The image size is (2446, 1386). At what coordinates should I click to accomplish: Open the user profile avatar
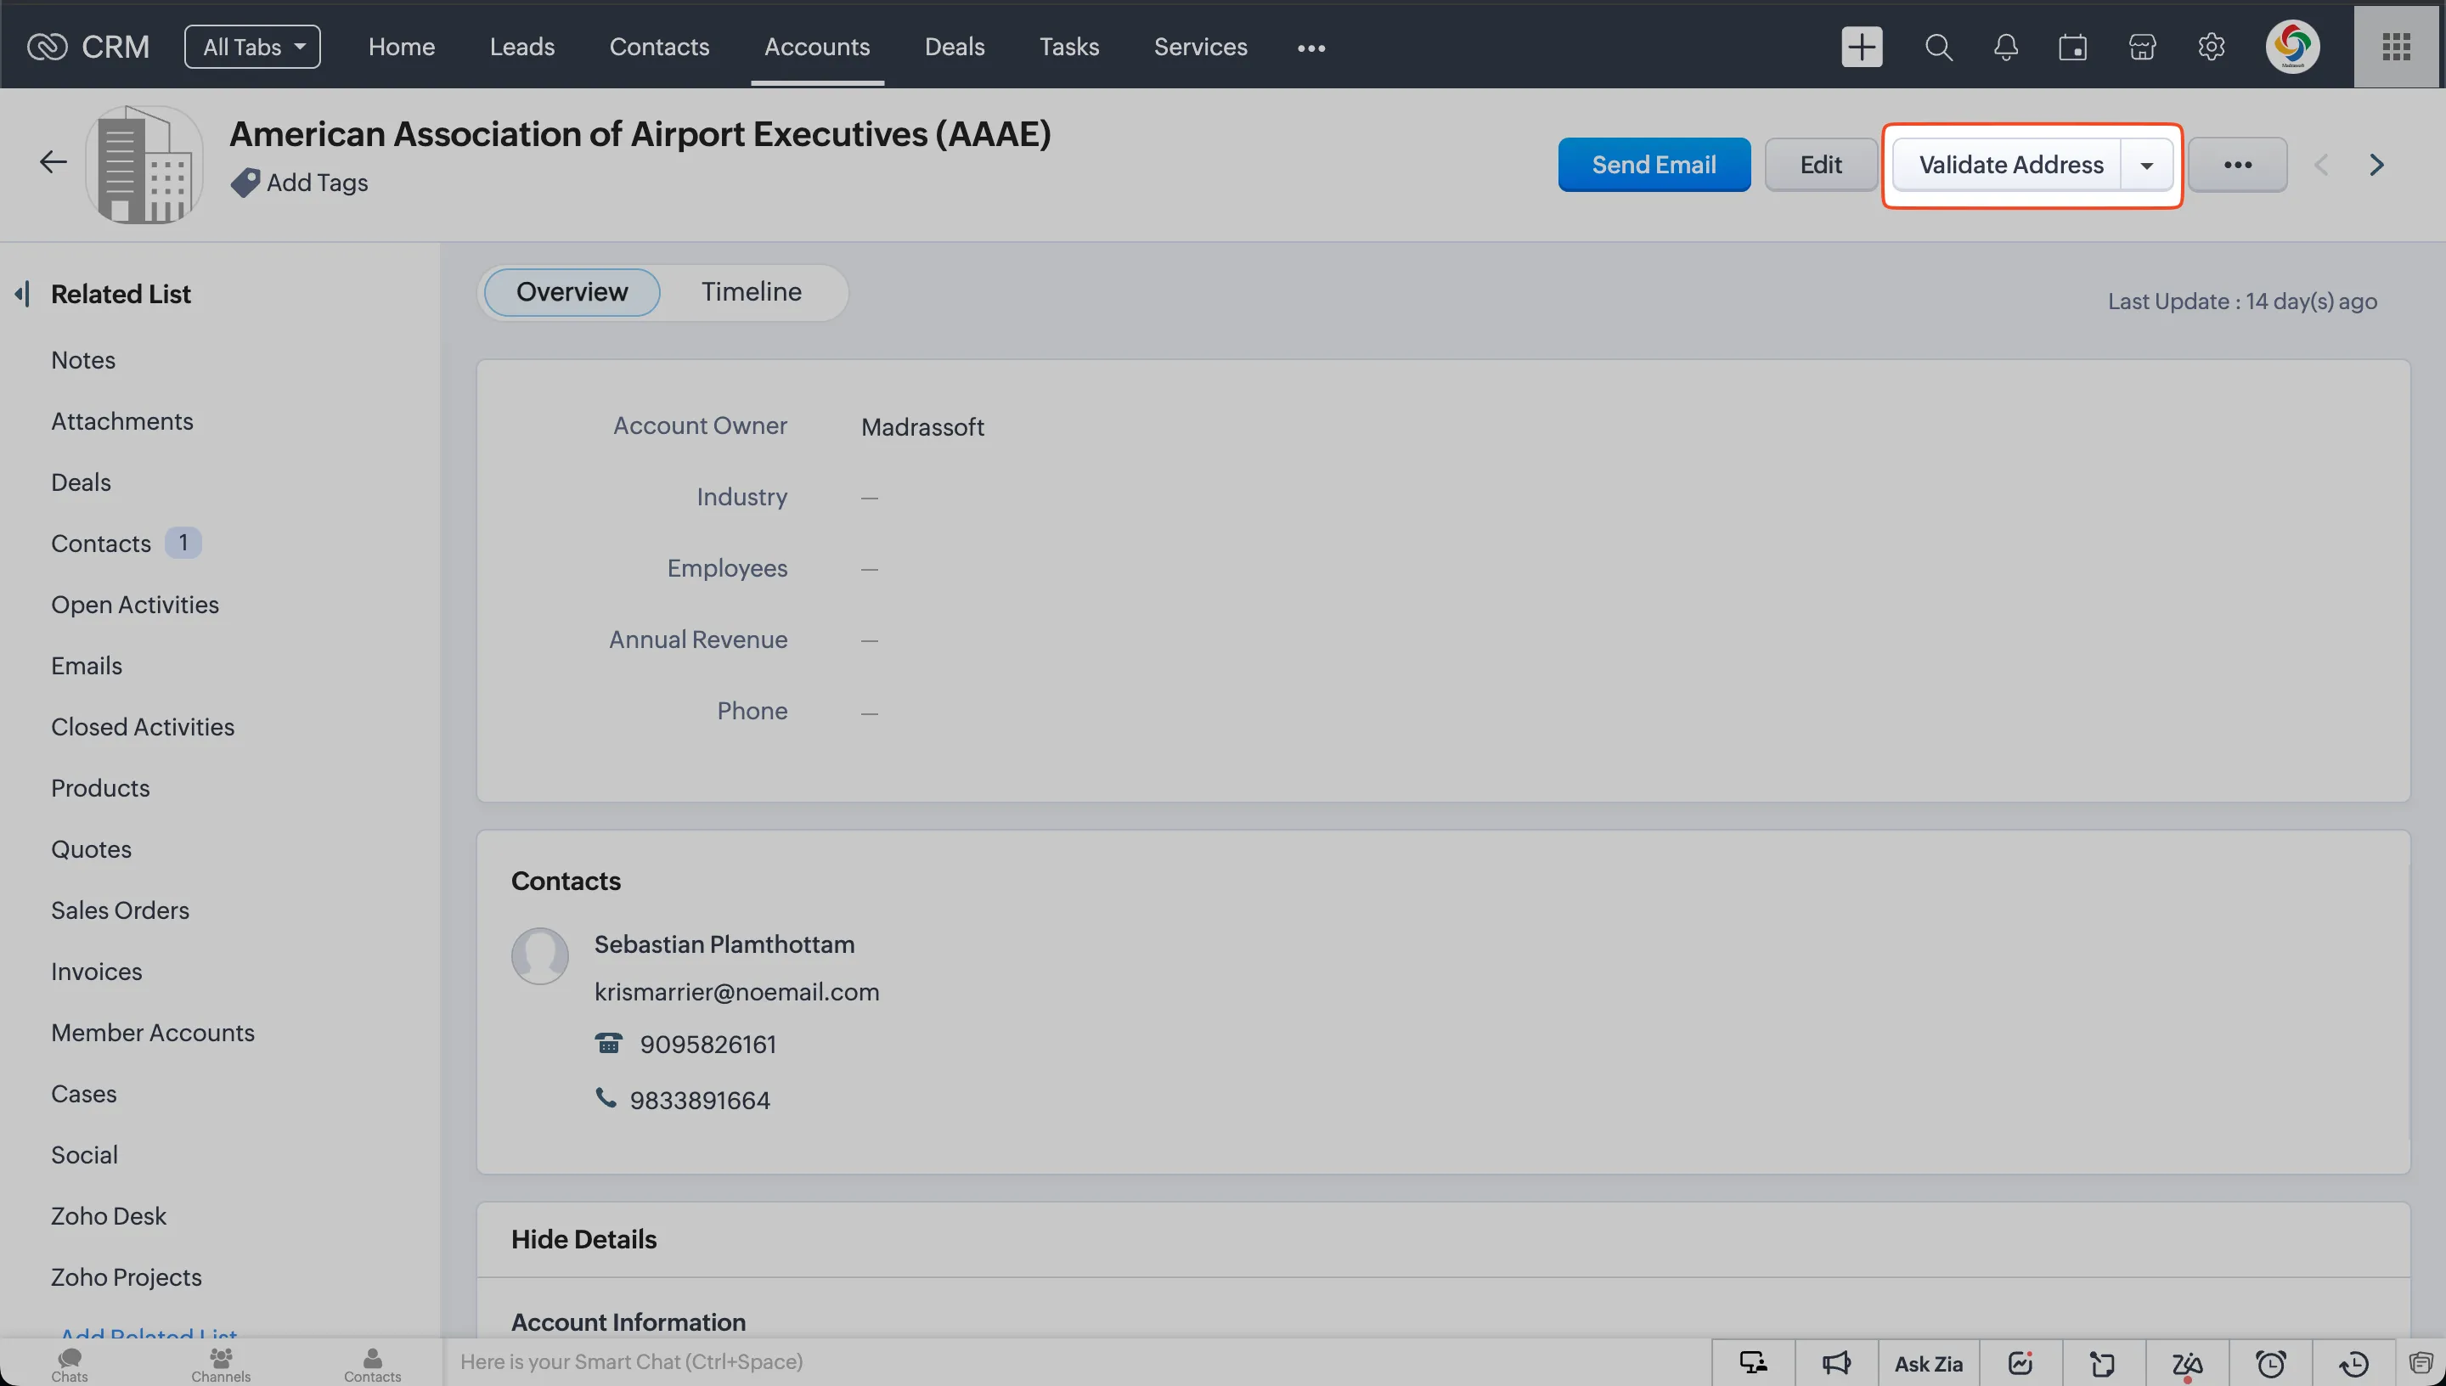coord(2291,47)
